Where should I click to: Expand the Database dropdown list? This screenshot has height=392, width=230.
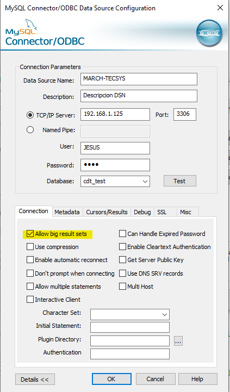[x=145, y=182]
